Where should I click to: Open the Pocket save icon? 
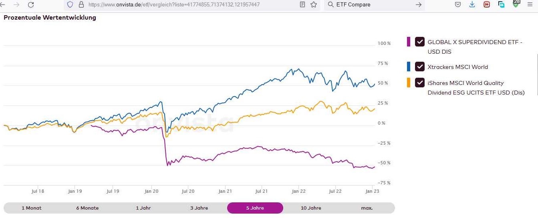click(458, 5)
